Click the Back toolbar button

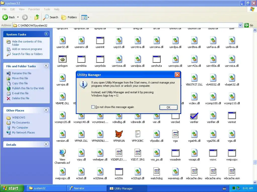(9, 17)
